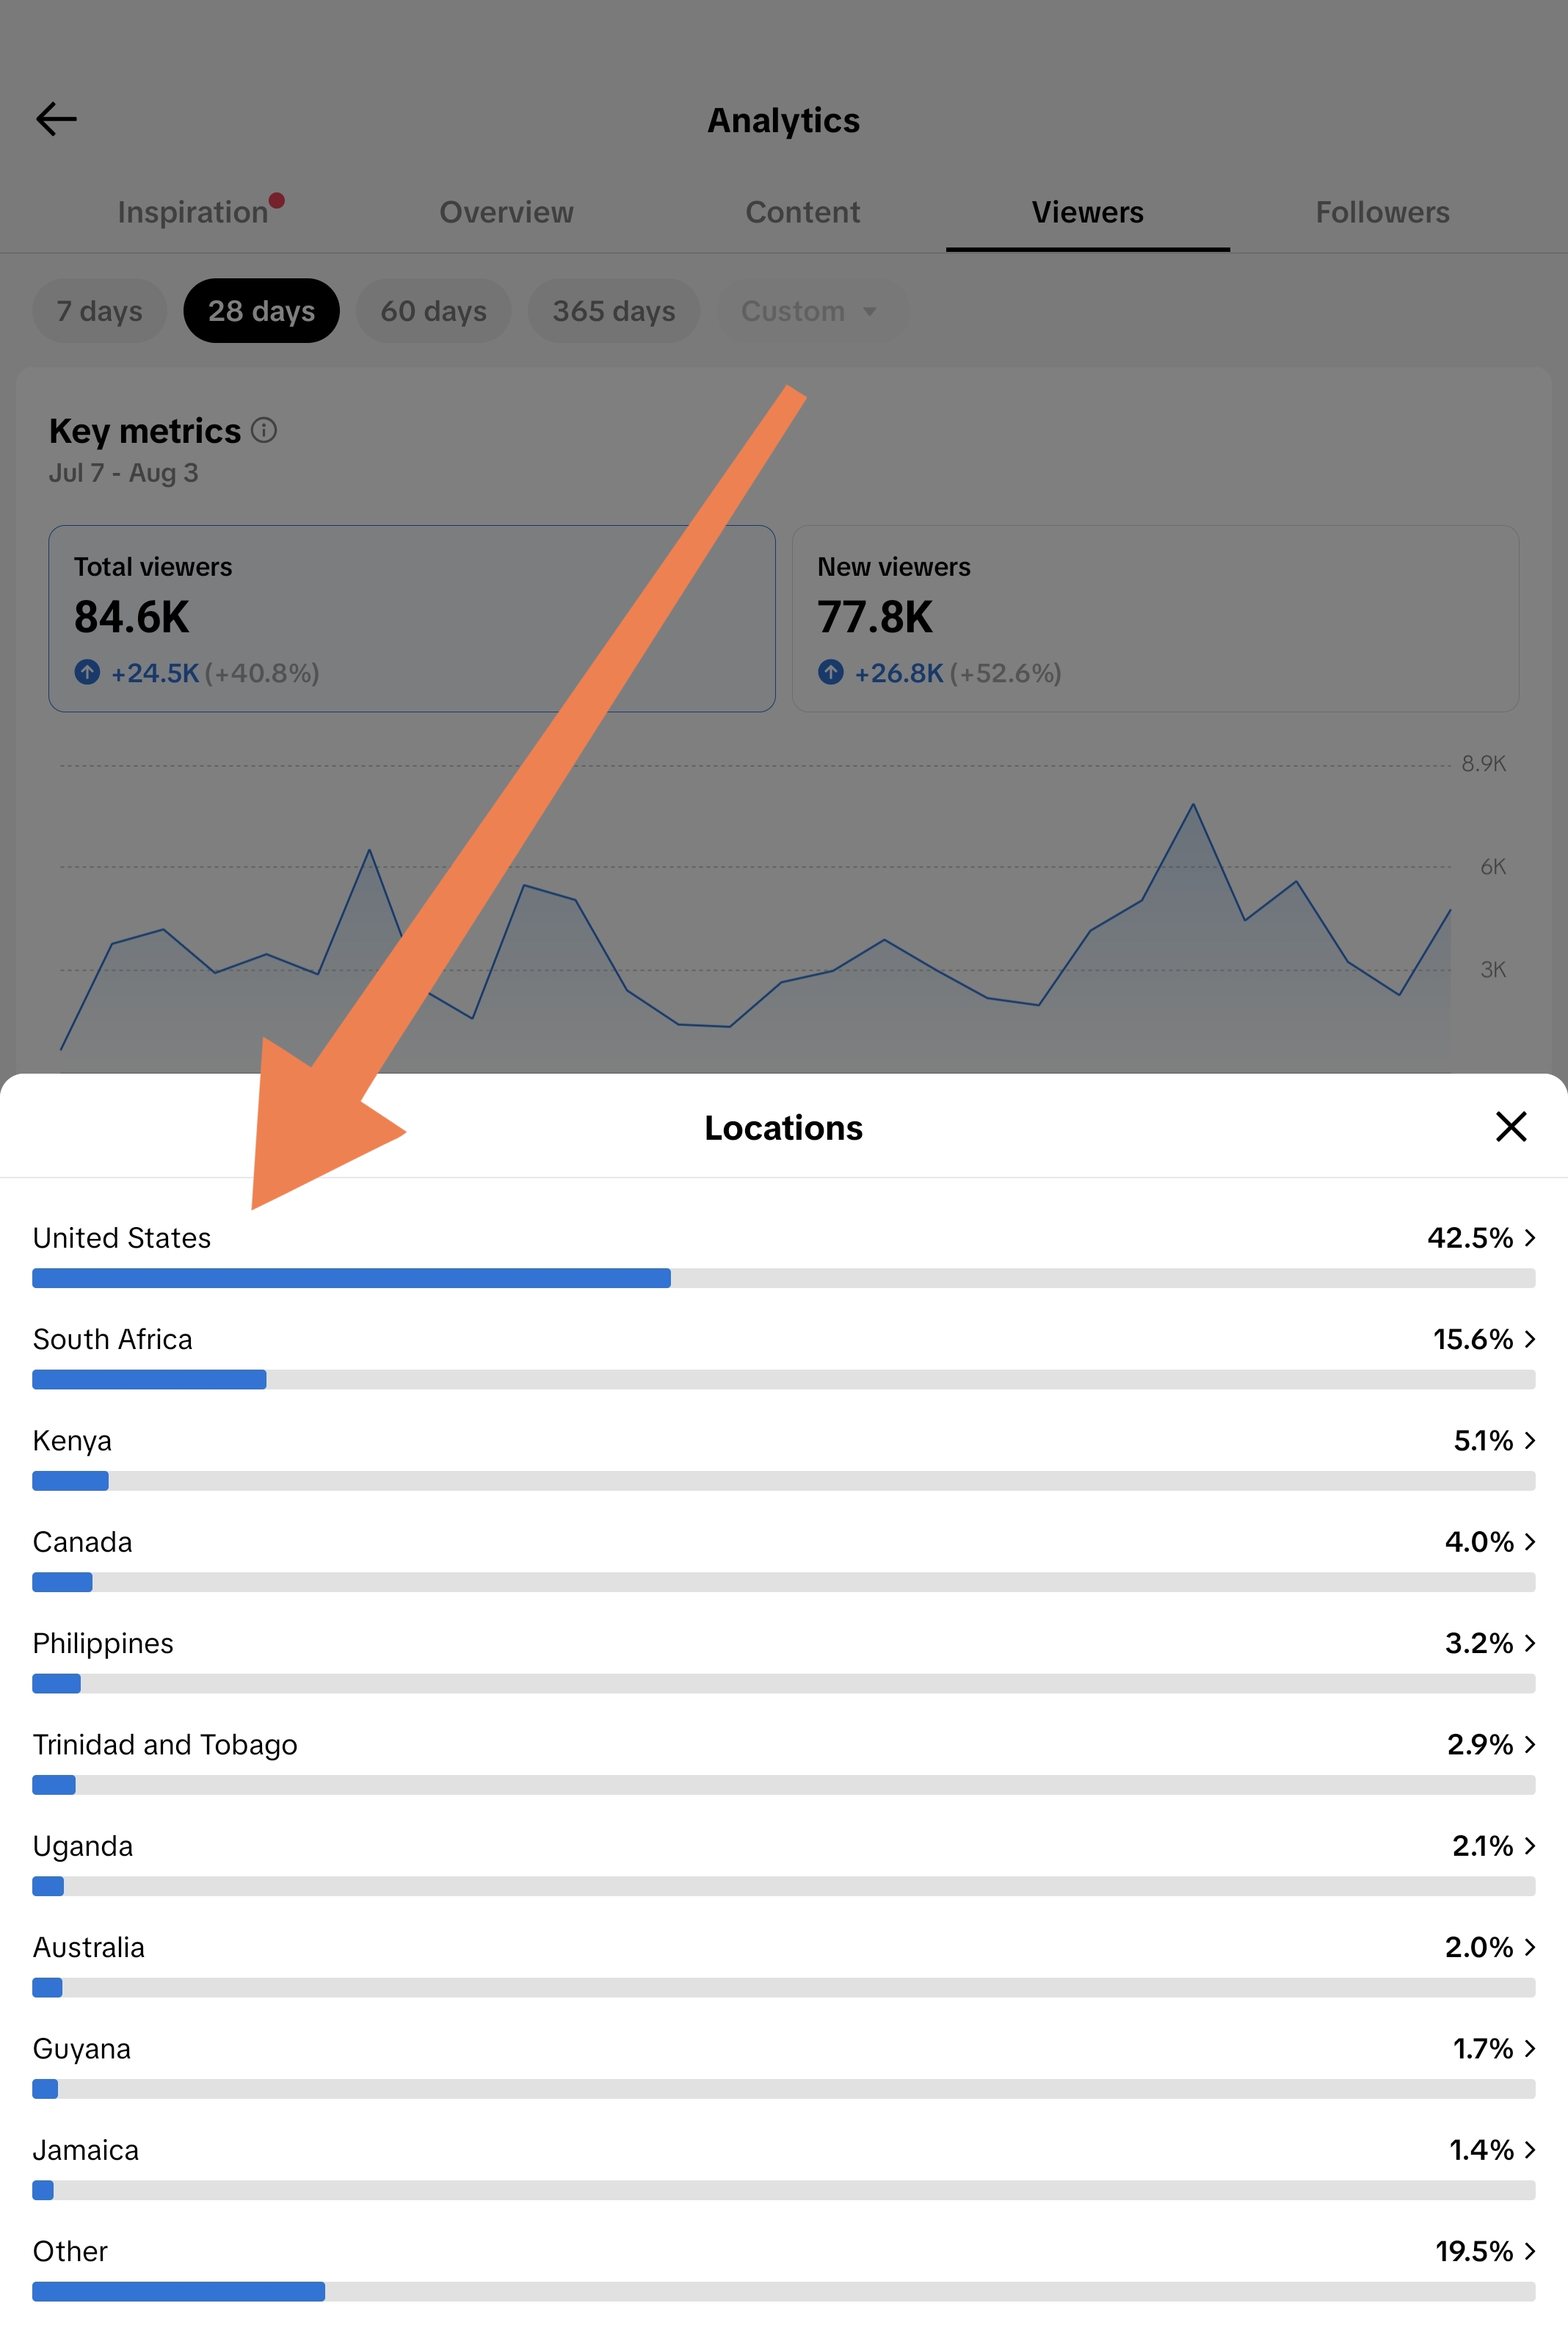Expand United States location chevron
The width and height of the screenshot is (1568, 2350).
pyautogui.click(x=1529, y=1237)
